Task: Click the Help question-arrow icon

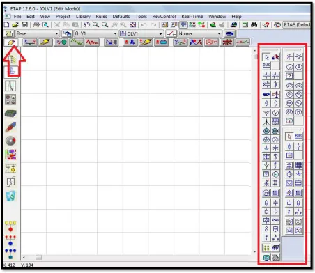Action: [x=266, y=24]
